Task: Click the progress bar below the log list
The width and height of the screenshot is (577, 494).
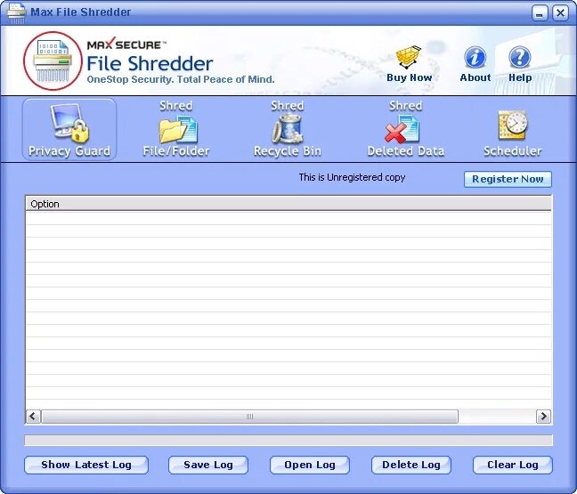Action: coord(288,440)
